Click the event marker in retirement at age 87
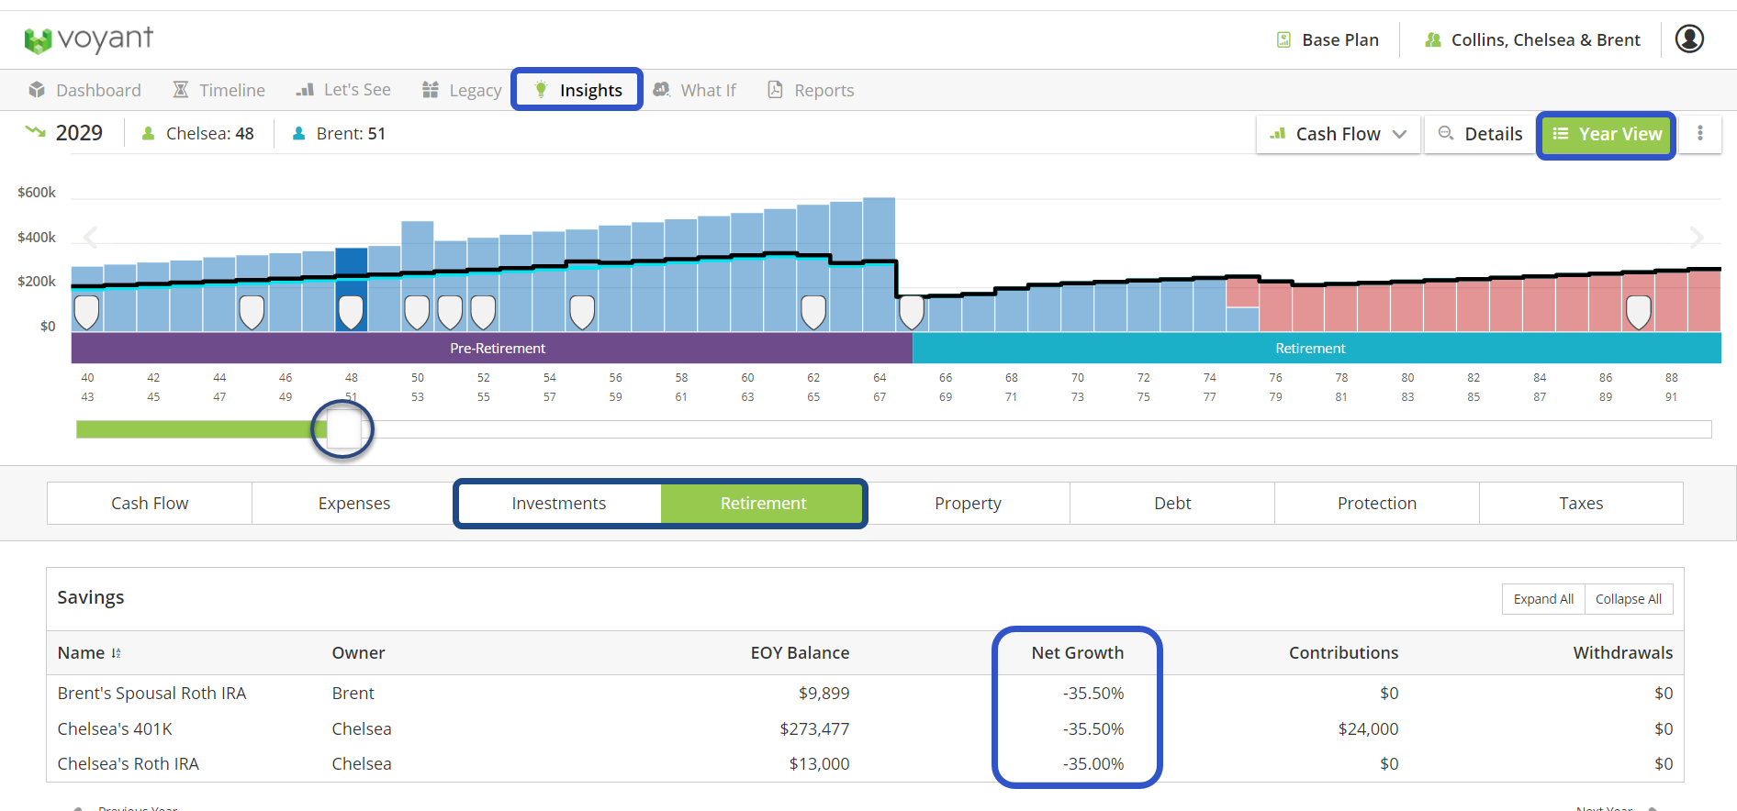1737x811 pixels. pos(1638,312)
